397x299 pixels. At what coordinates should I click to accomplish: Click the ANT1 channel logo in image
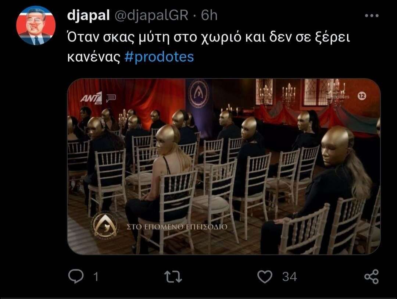point(92,98)
